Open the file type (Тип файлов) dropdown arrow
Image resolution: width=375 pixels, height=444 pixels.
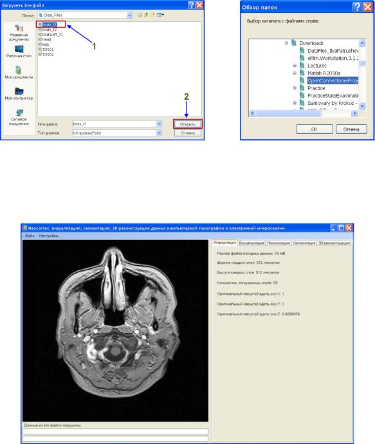coord(159,133)
